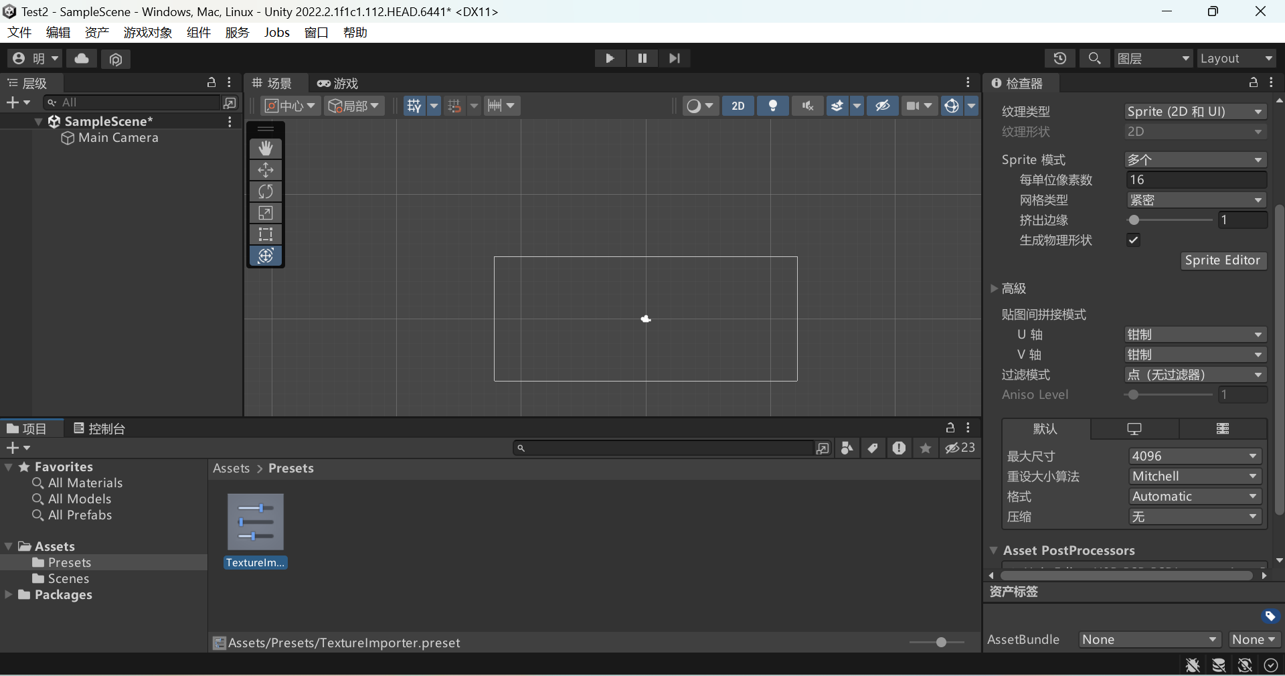1285x676 pixels.
Task: Toggle audio muting in the Scene view
Action: (808, 106)
